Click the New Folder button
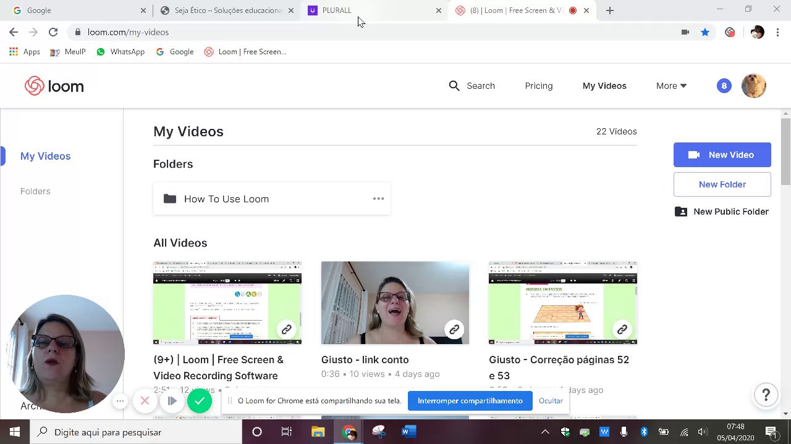Screen dimensions: 791x444 point(722,184)
